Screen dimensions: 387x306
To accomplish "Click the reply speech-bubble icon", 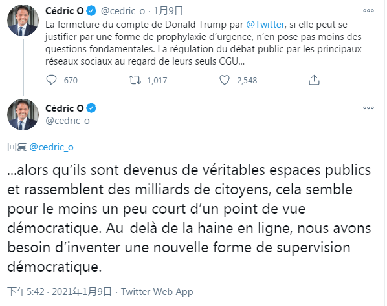I will pyautogui.click(x=51, y=80).
